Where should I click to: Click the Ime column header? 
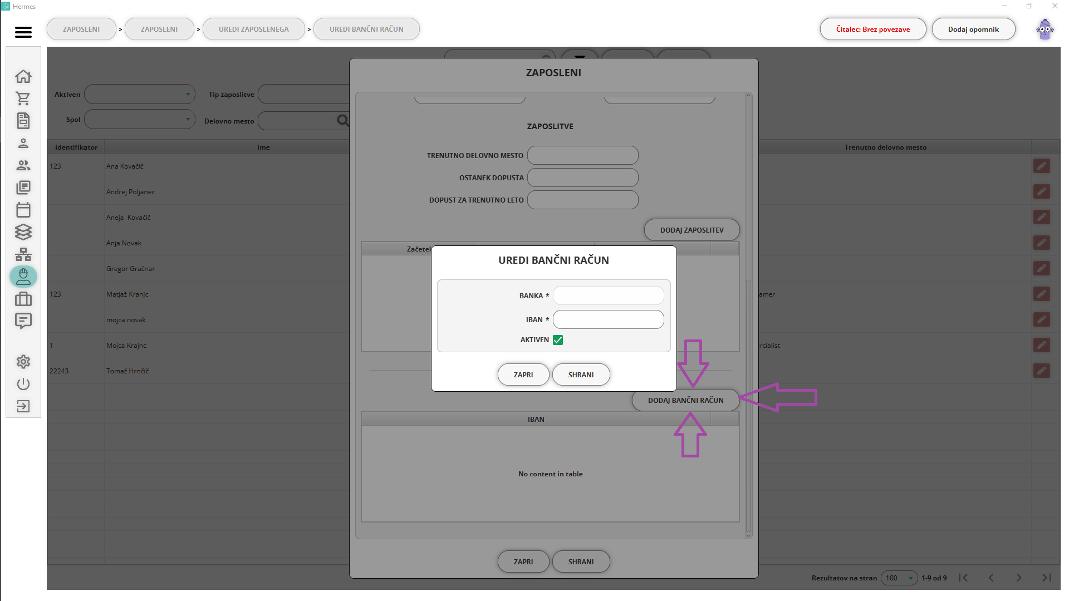pyautogui.click(x=263, y=147)
